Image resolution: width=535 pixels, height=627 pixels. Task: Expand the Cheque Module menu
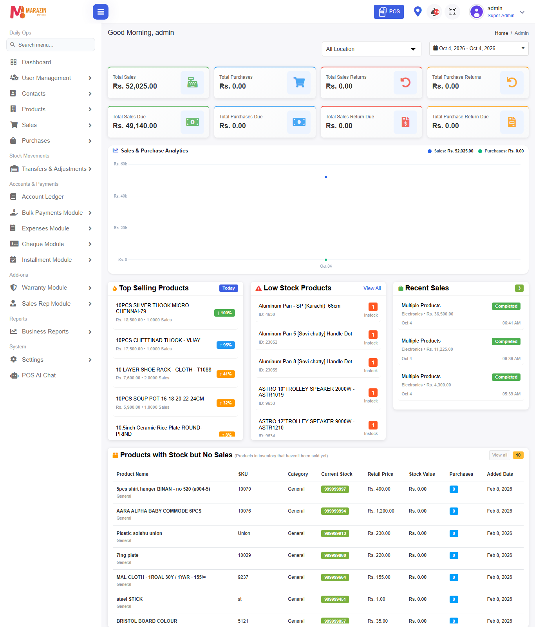(51, 244)
